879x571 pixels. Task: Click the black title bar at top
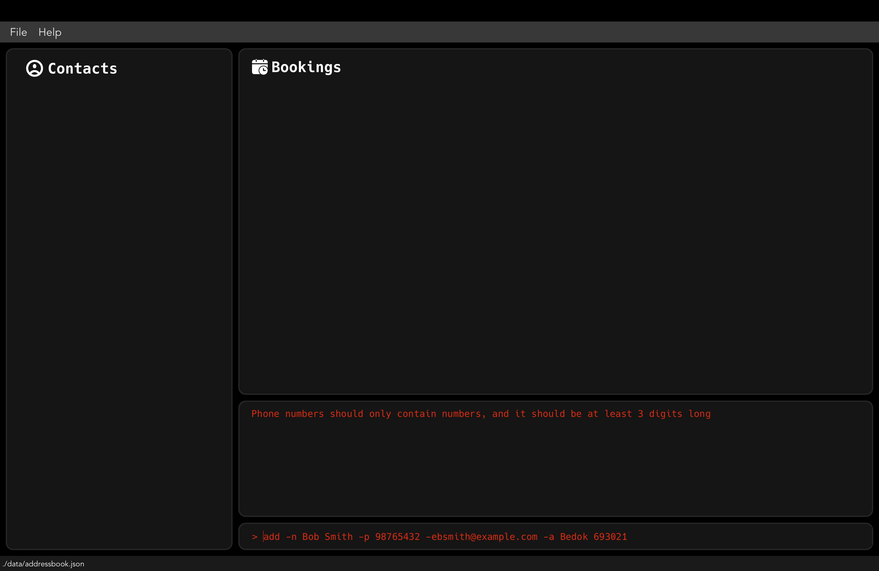[x=440, y=10]
